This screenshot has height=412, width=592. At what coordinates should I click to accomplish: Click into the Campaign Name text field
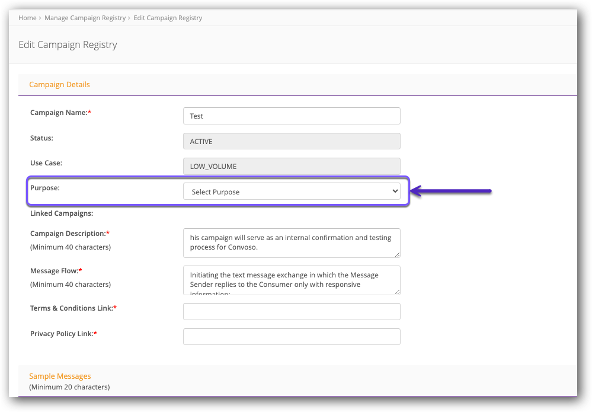(x=292, y=116)
